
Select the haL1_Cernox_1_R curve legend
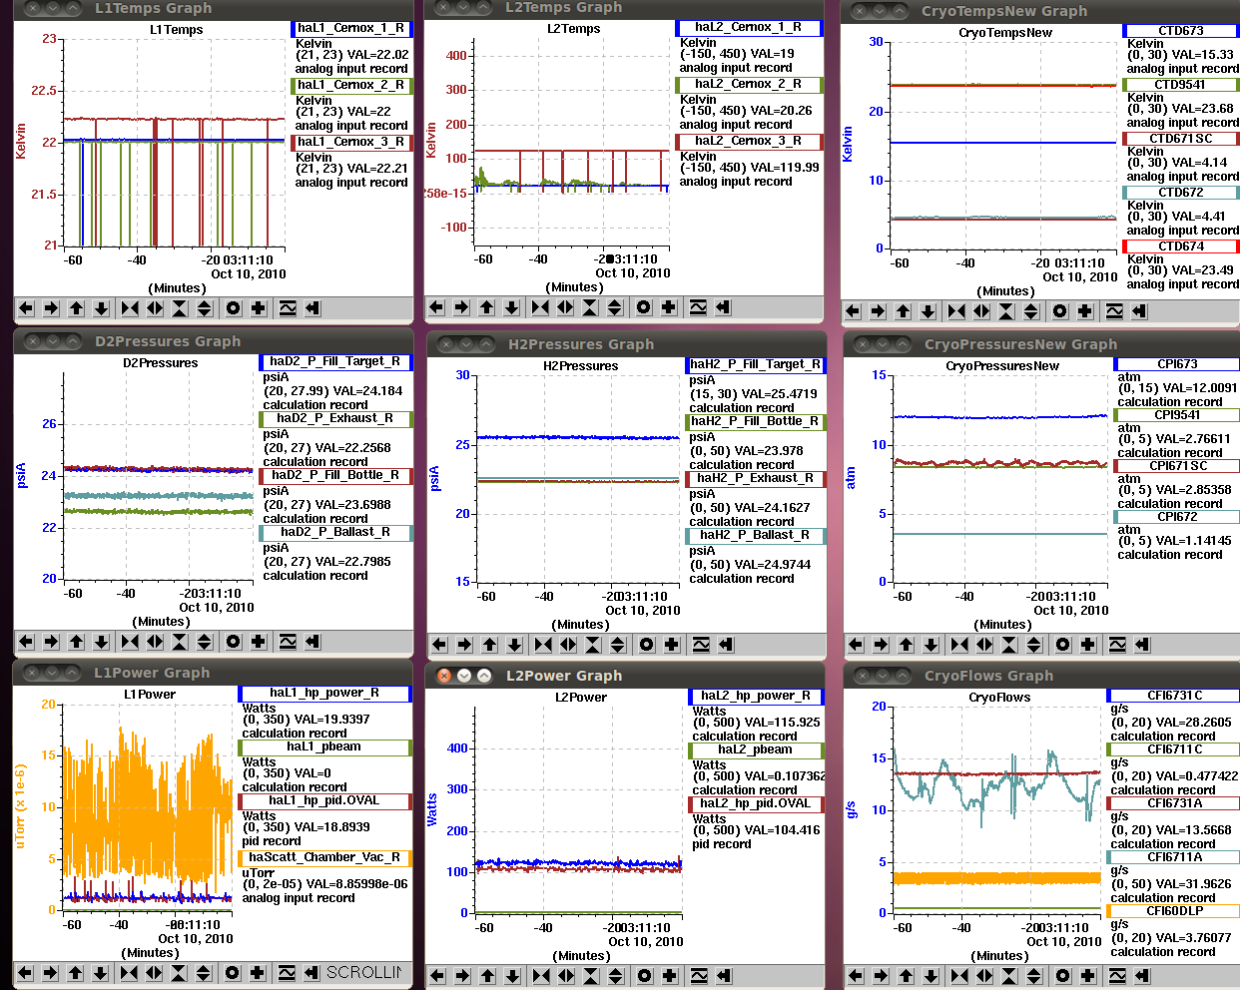[351, 29]
